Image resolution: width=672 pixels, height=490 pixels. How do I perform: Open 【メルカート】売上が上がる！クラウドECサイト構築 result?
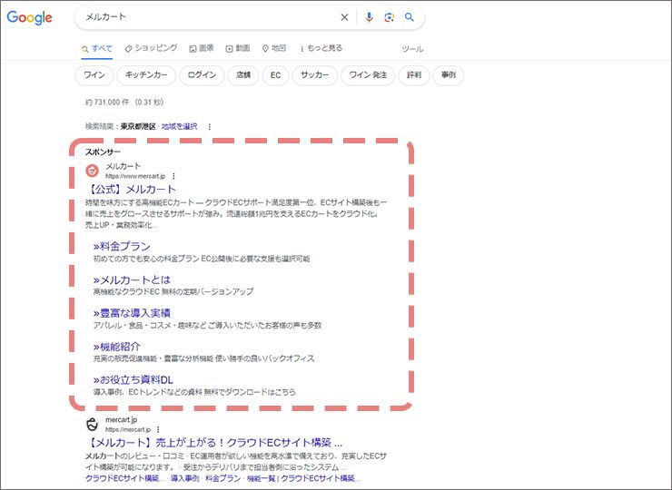[x=214, y=443]
